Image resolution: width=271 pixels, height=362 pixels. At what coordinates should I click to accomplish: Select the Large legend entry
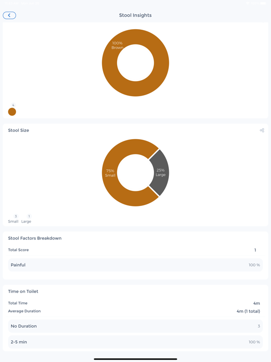coord(26,222)
